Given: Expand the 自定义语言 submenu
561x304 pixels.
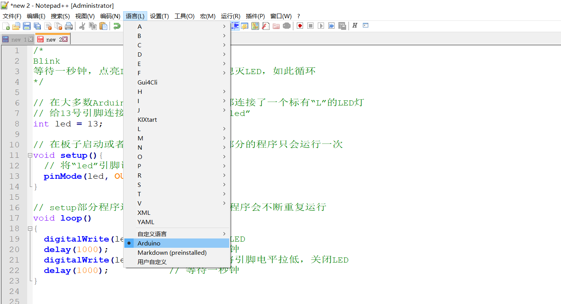Looking at the screenshot, I should pos(177,234).
